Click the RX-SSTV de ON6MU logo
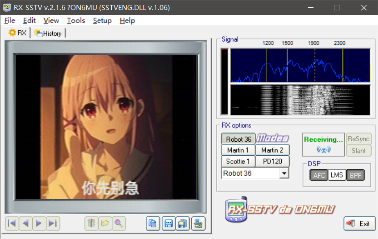Image resolution: width=378 pixels, height=239 pixels. [x=280, y=210]
